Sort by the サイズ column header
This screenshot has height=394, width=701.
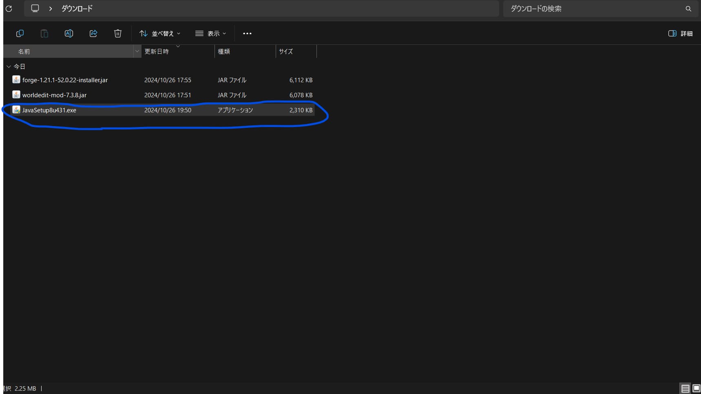pyautogui.click(x=286, y=52)
